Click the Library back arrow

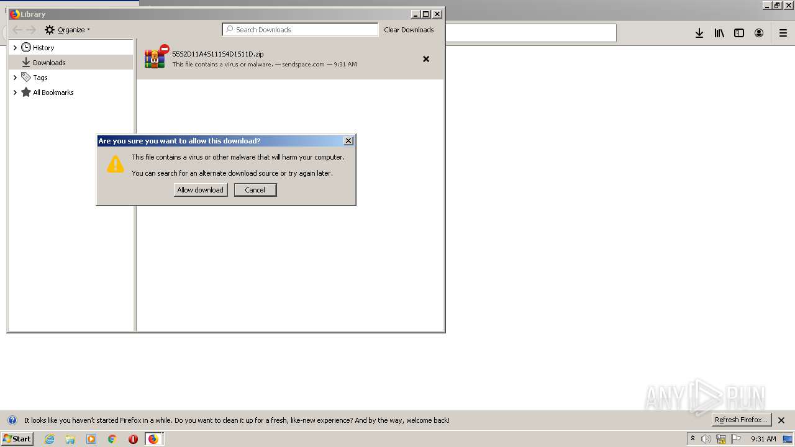pyautogui.click(x=17, y=30)
